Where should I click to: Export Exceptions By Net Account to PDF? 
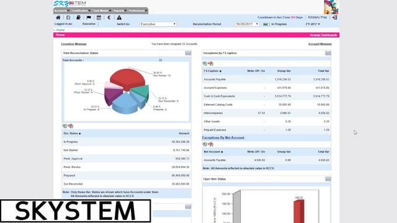(210, 144)
